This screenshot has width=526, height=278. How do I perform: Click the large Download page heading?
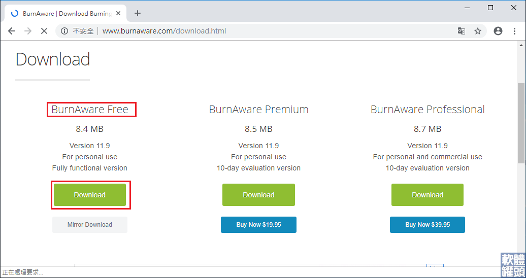tap(53, 59)
